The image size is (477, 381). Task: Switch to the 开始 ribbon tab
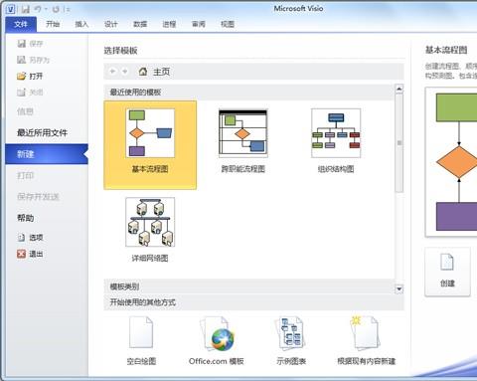coord(53,24)
